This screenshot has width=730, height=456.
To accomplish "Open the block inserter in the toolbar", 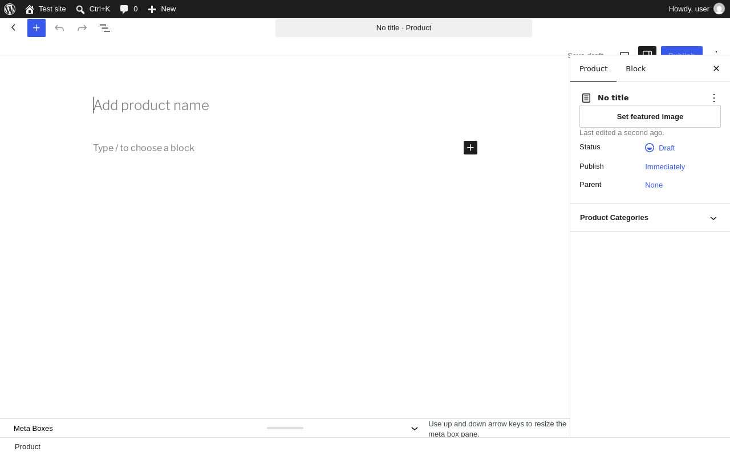I will (x=36, y=28).
